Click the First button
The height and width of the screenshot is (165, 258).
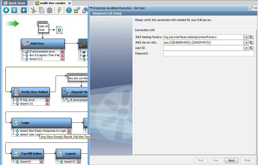tap(200, 160)
